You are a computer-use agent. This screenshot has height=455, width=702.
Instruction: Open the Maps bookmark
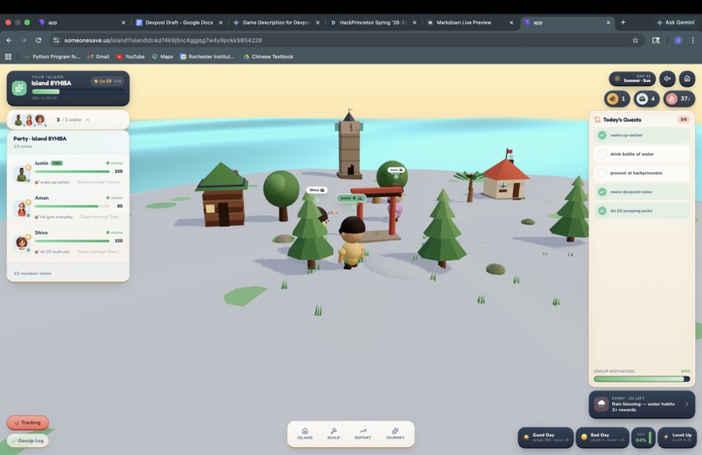coord(162,57)
